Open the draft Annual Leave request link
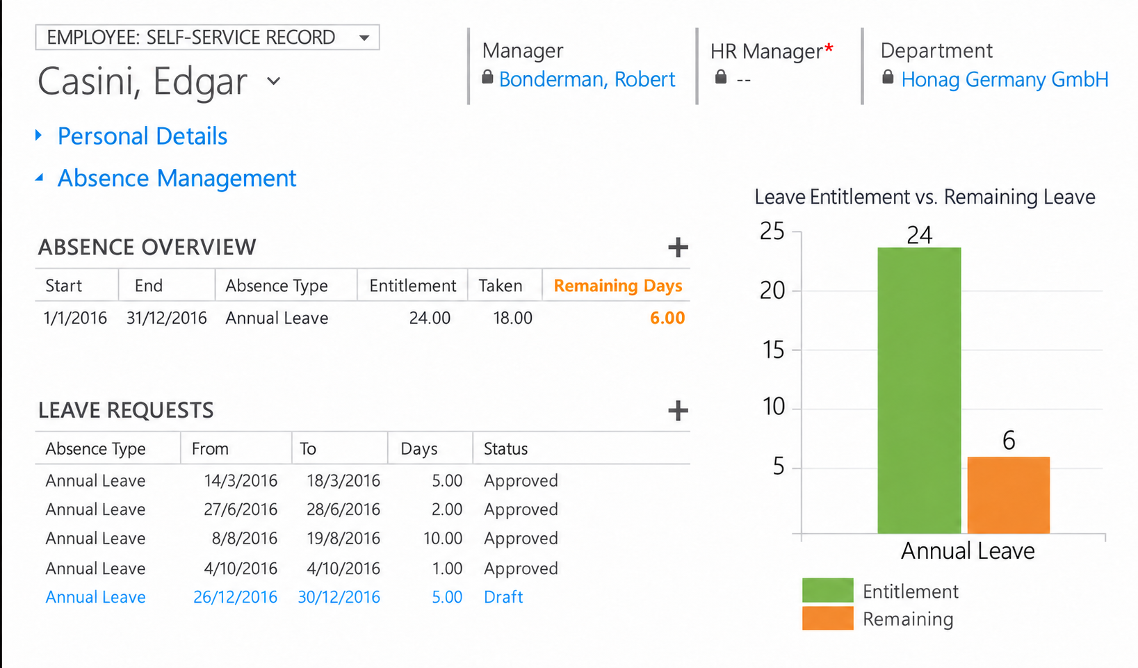The width and height of the screenshot is (1138, 668). click(95, 597)
